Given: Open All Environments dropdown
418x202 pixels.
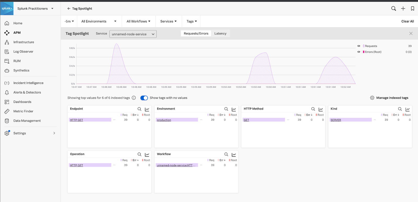Looking at the screenshot, I should pyautogui.click(x=99, y=21).
